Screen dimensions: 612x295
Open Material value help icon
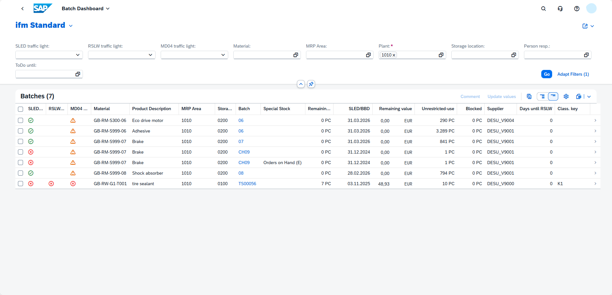click(296, 55)
